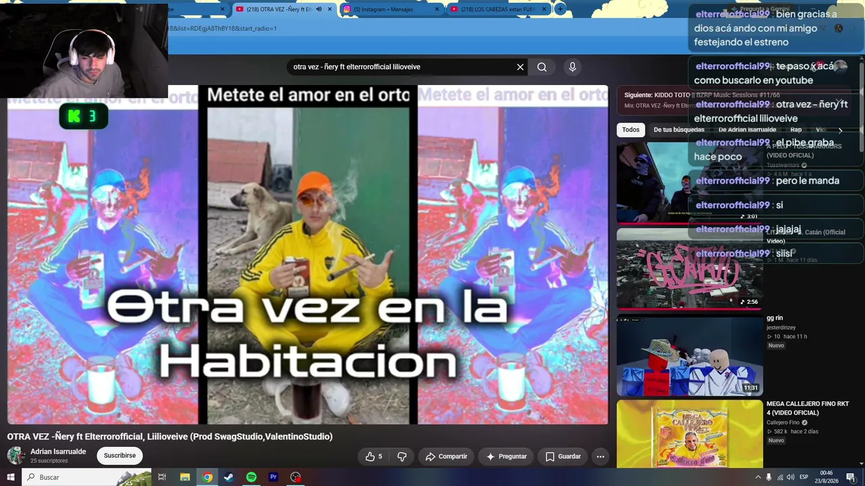Click the round app icon after Premiere

[x=295, y=477]
